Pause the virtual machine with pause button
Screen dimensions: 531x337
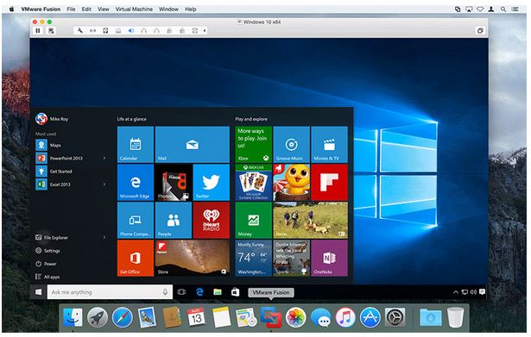coord(38,31)
